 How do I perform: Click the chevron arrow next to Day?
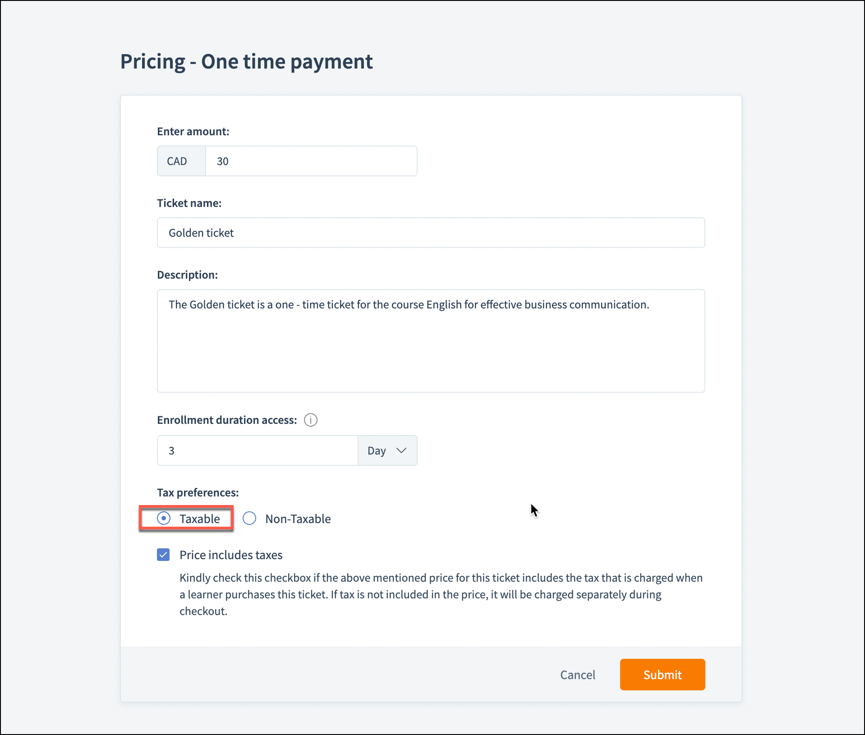(x=401, y=450)
